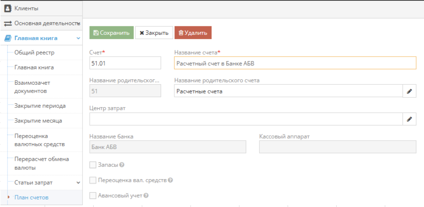This screenshot has height=207, width=424.
Task: Click the Основная деятельность arrows icon
Action: (8, 23)
